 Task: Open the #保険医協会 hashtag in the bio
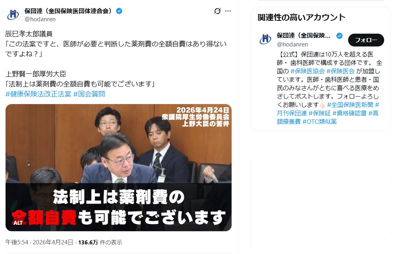coord(307,71)
